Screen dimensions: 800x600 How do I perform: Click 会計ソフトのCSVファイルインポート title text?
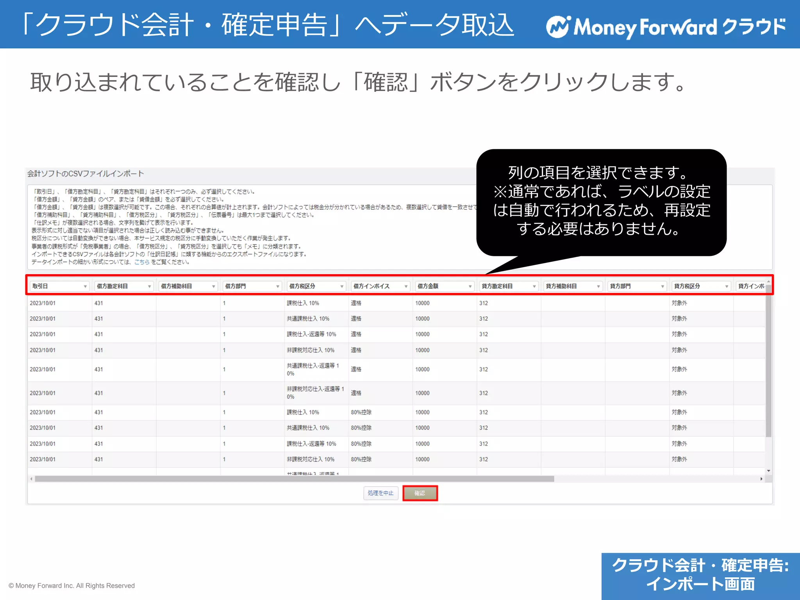86,174
